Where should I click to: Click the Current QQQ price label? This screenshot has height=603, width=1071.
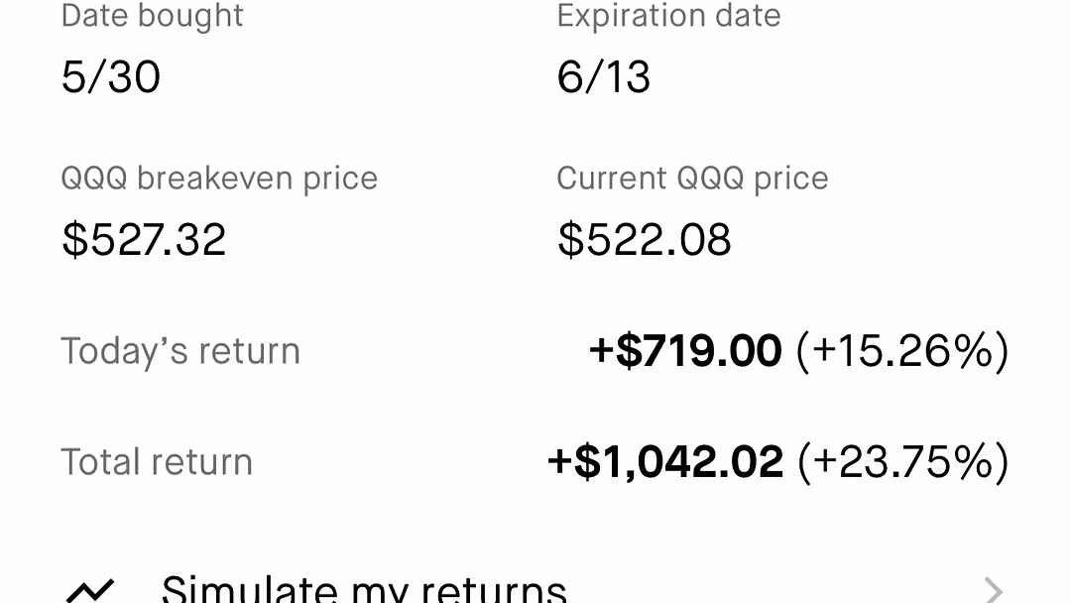coord(692,179)
